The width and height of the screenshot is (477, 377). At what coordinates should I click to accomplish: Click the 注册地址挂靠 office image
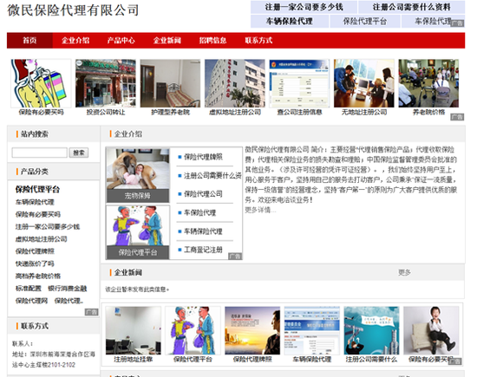click(x=134, y=330)
